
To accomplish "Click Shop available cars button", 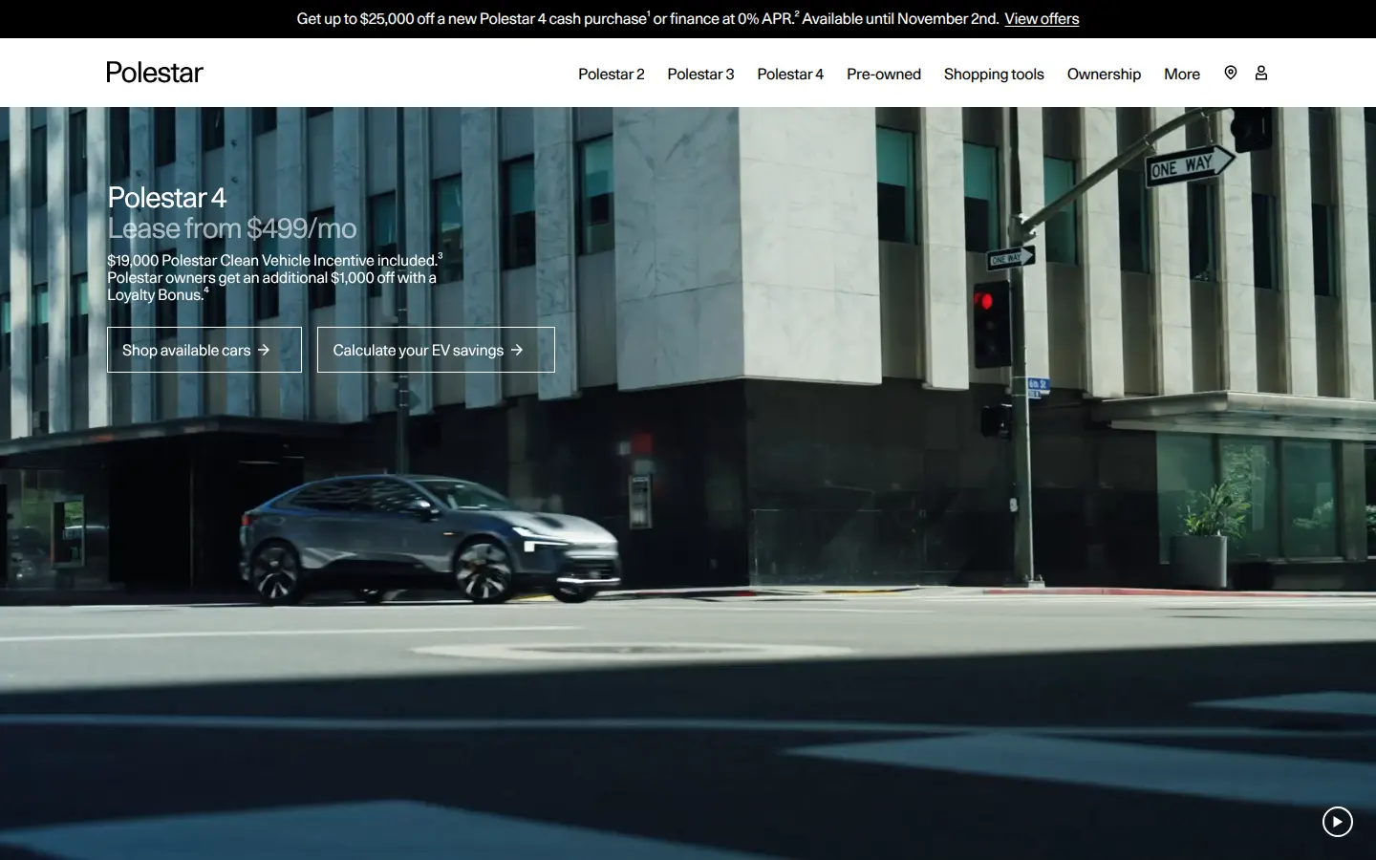I will 204,350.
